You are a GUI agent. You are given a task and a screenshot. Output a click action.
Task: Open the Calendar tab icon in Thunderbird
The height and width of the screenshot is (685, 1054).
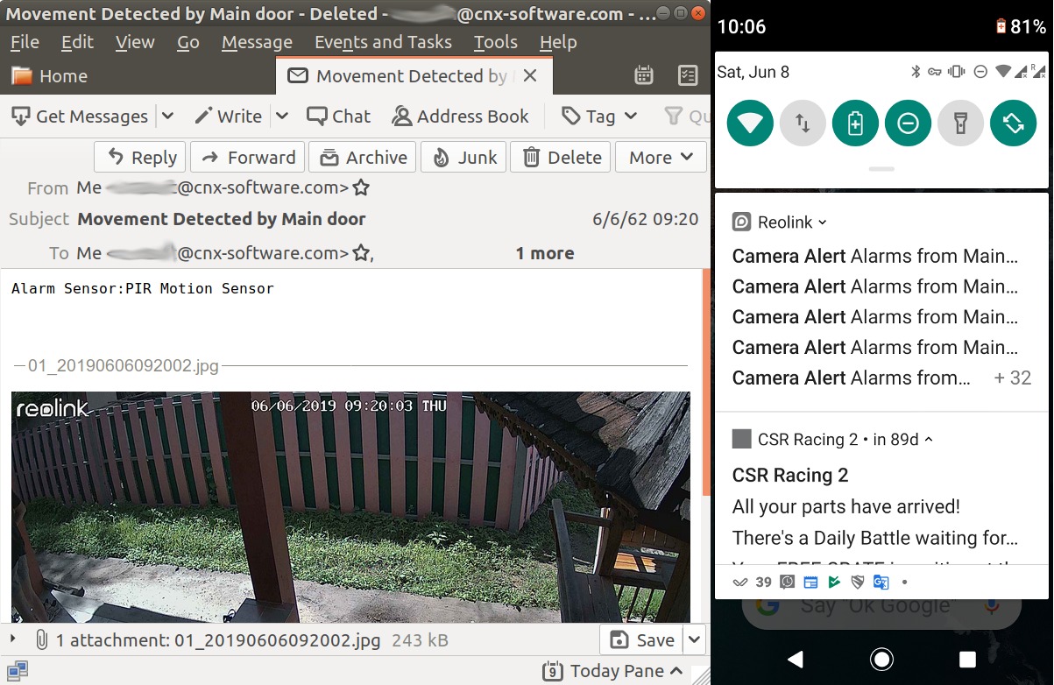tap(644, 76)
